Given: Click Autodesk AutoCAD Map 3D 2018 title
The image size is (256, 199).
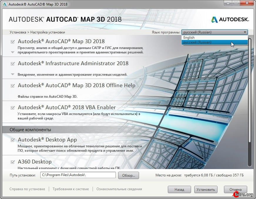Looking at the screenshot, I should [61, 41].
